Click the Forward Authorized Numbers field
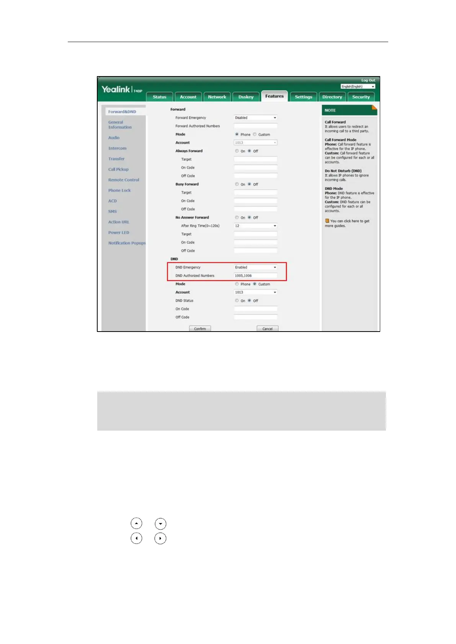 coord(255,126)
